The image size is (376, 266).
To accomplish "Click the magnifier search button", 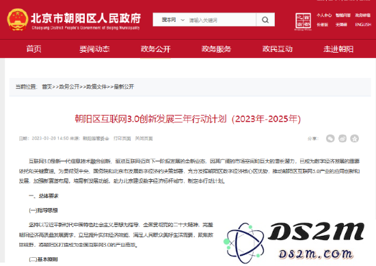I will (x=265, y=20).
